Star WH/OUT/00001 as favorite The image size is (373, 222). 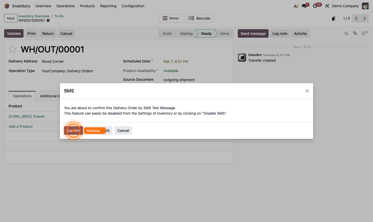click(x=12, y=49)
